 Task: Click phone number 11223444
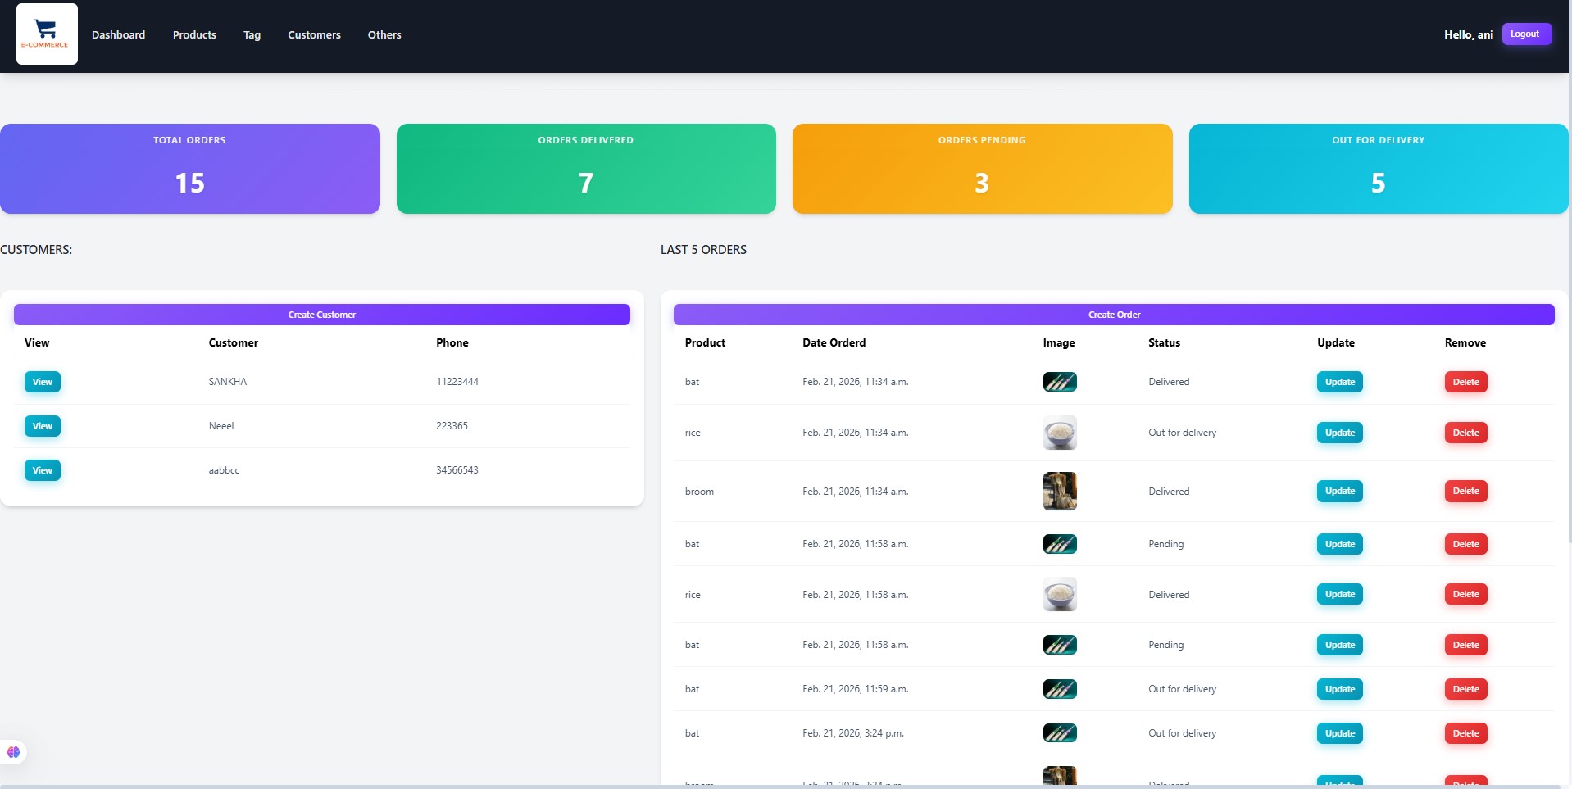pyautogui.click(x=457, y=382)
